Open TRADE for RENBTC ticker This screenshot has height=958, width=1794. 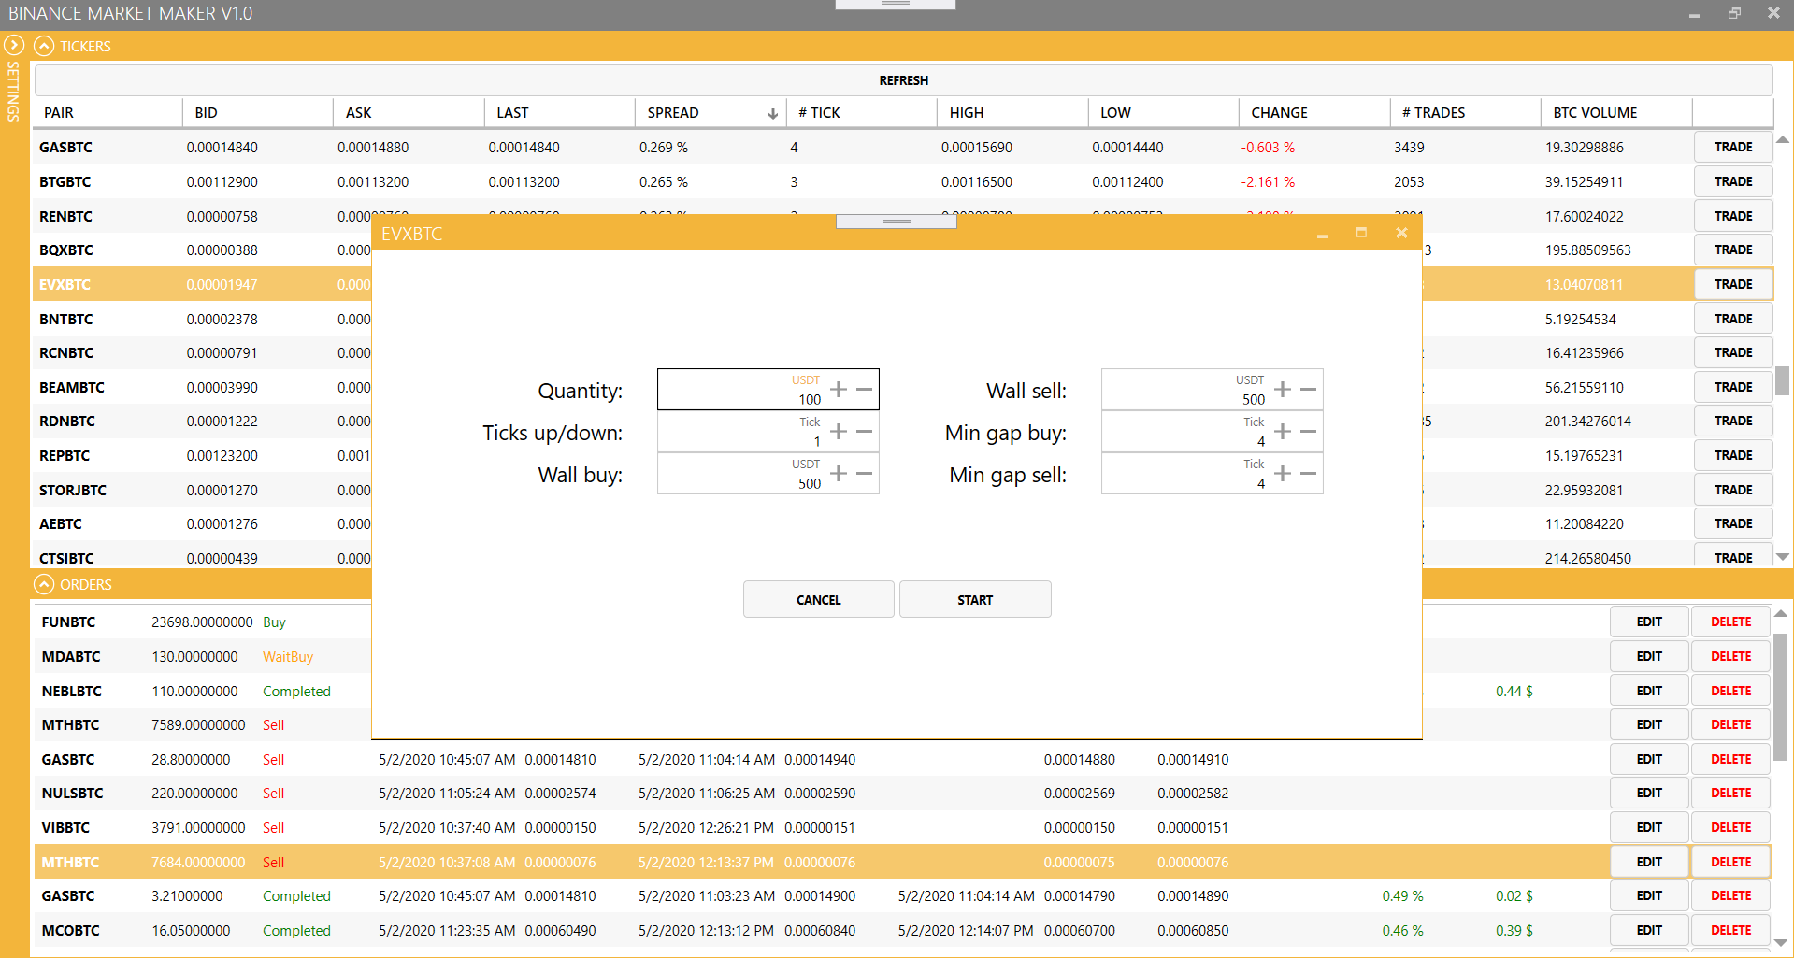point(1733,216)
